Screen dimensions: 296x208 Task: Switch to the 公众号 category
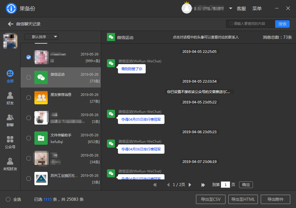pos(10,142)
